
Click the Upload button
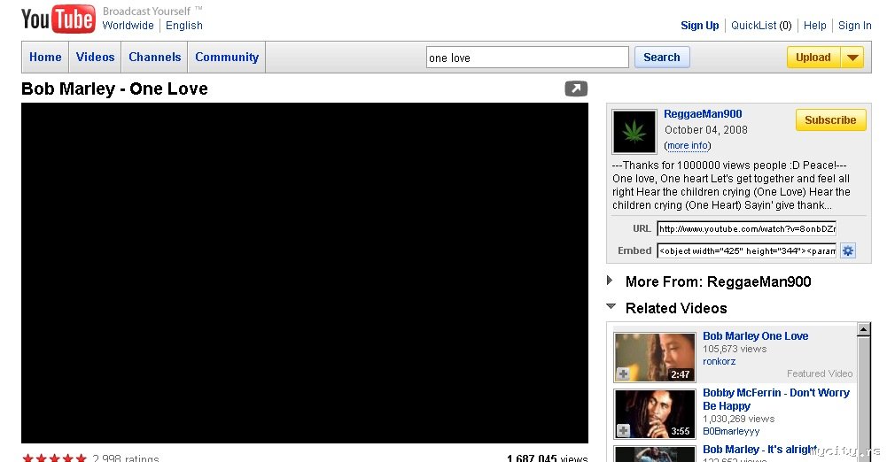pos(813,58)
